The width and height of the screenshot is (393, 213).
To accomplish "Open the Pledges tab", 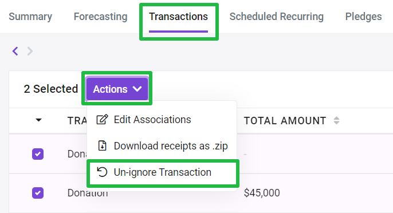I will 363,17.
